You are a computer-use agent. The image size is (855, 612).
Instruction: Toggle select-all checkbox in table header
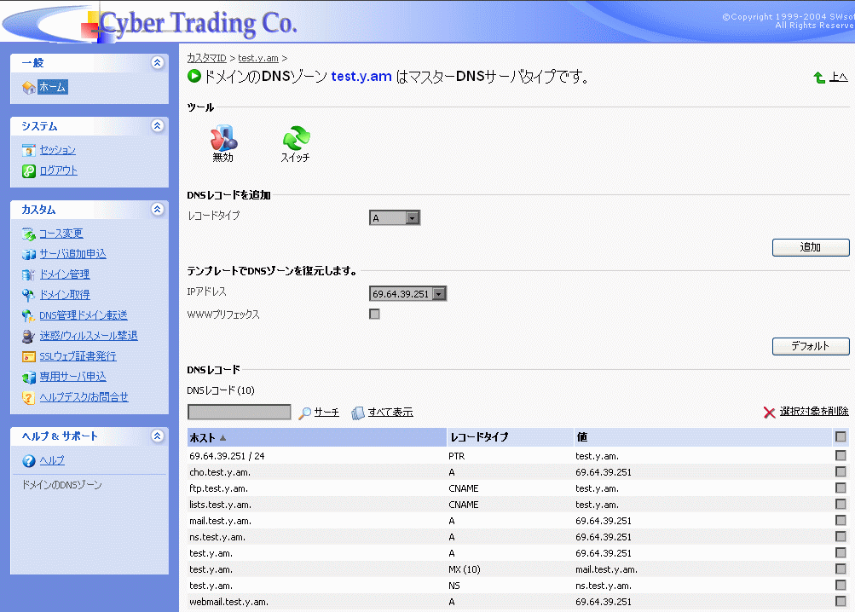841,437
